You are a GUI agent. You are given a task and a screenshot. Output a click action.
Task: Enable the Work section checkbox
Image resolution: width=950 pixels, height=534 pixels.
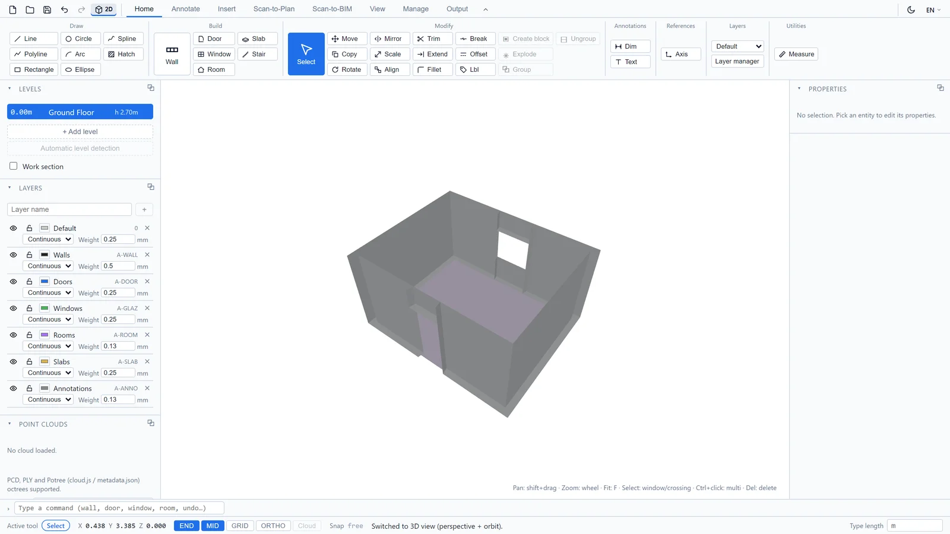[13, 166]
